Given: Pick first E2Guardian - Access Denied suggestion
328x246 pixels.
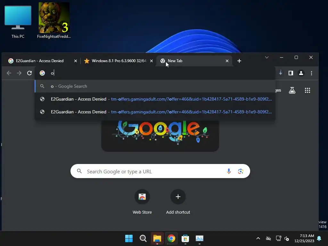Looking at the screenshot, I should [155, 99].
